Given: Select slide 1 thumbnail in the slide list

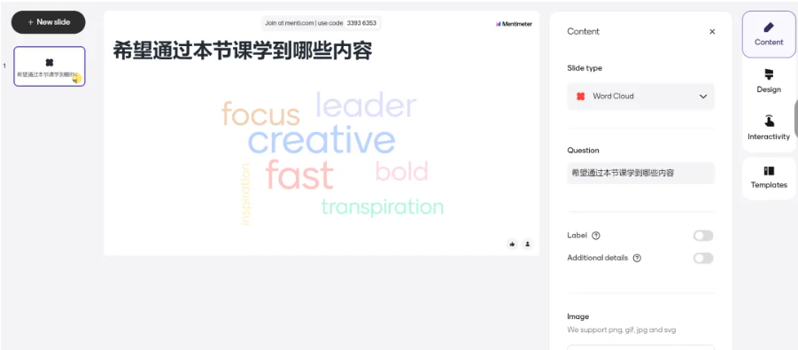Looking at the screenshot, I should [50, 66].
